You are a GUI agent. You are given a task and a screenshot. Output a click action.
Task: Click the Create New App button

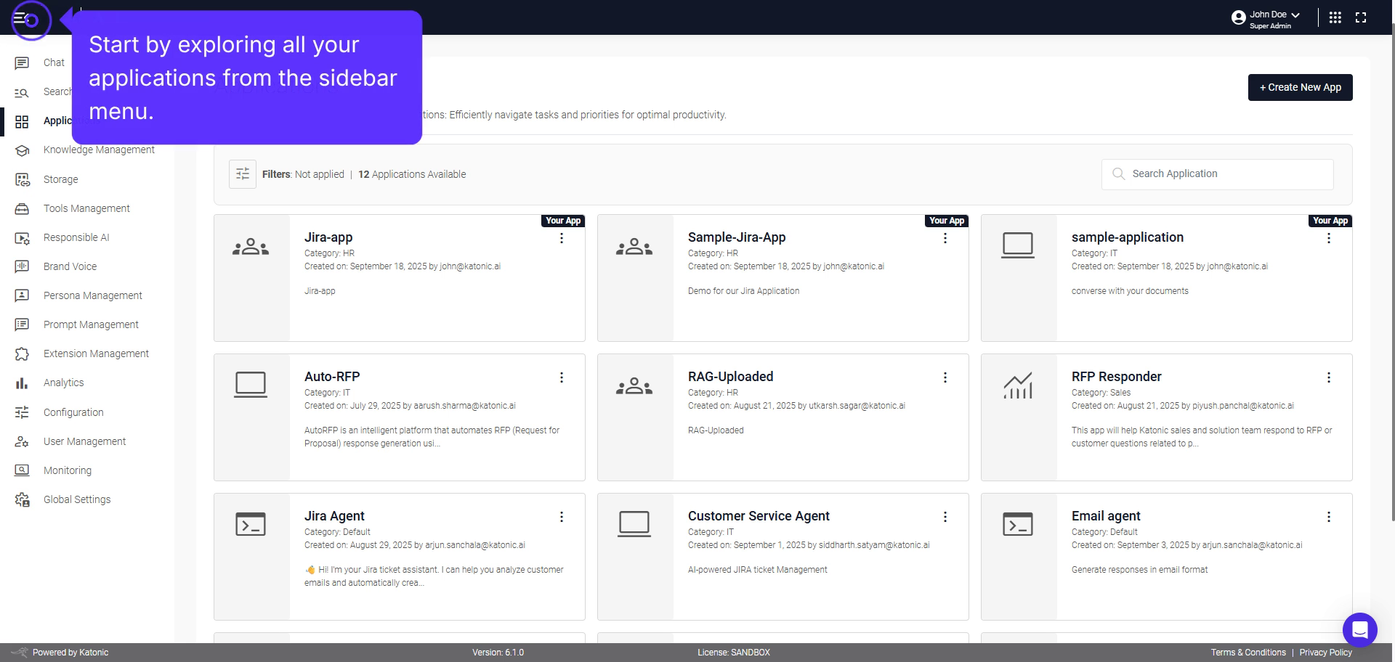coord(1300,87)
